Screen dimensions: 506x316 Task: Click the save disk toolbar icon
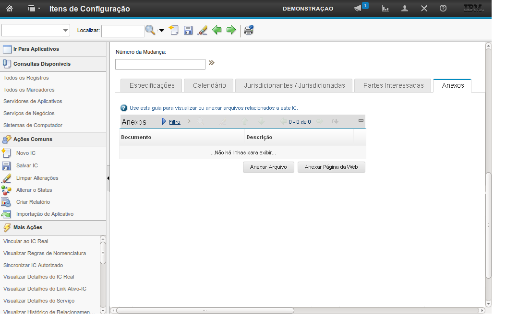point(188,30)
